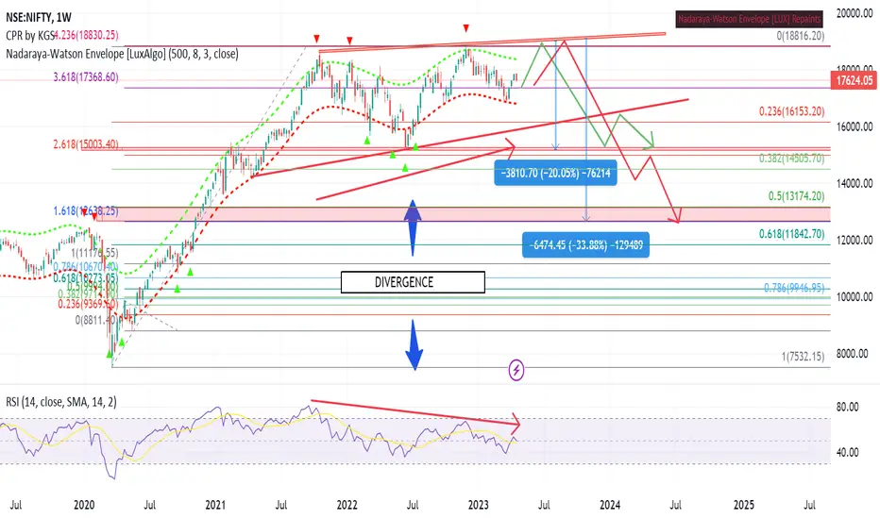Image resolution: width=880 pixels, height=519 pixels.
Task: Click the 2023 label on the time axis
Action: coord(479,505)
